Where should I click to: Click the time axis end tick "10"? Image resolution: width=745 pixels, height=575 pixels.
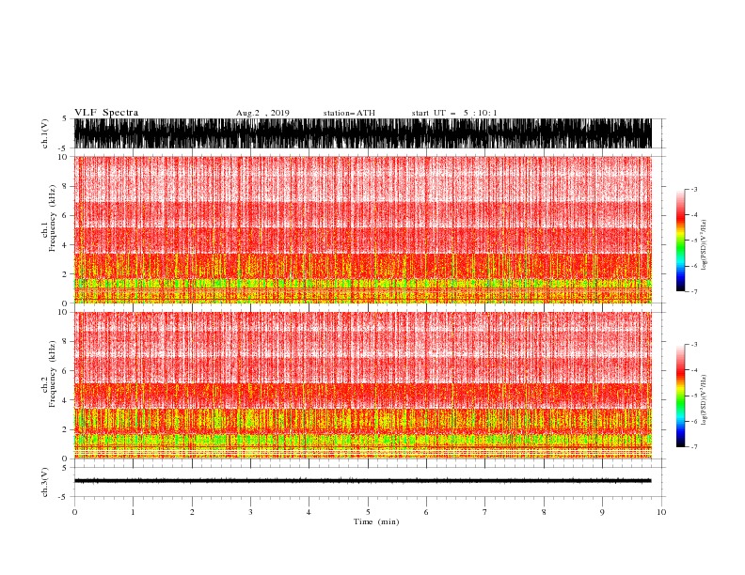click(x=661, y=512)
